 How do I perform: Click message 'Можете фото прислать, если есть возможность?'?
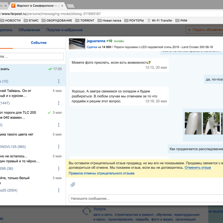(x=119, y=65)
